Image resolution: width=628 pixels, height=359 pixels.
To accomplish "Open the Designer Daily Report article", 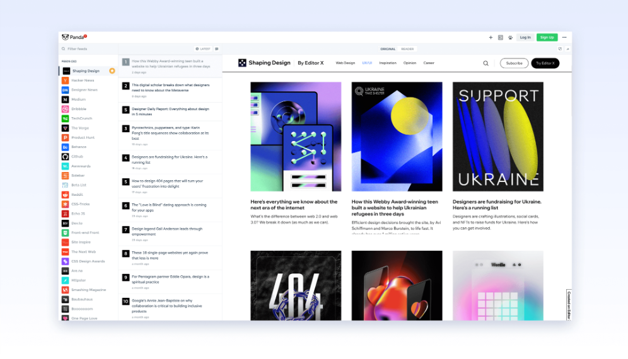I will pyautogui.click(x=171, y=111).
